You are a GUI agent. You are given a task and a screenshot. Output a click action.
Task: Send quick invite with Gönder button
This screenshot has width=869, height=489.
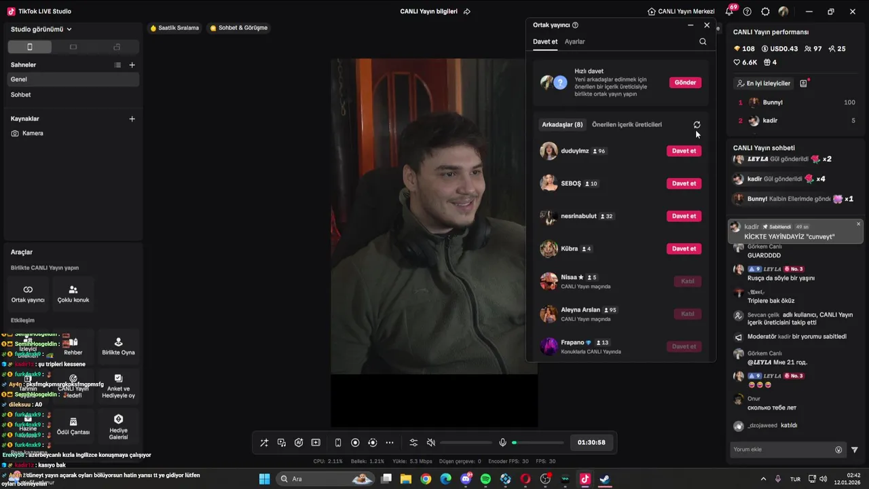point(685,82)
